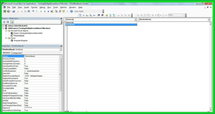Click the Full Module View button
Screen dimensions: 215x114
click(68, 112)
